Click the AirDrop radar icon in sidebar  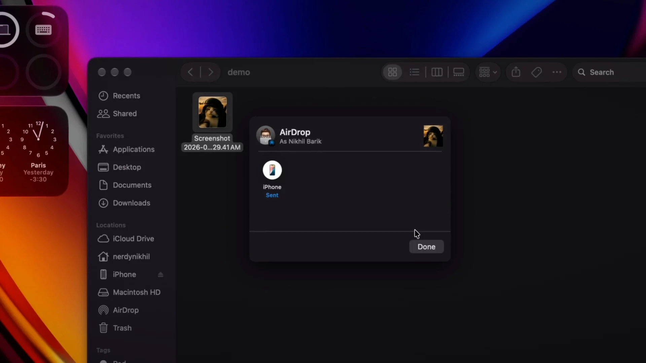pyautogui.click(x=103, y=310)
